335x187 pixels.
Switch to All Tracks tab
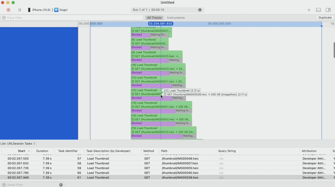pyautogui.click(x=154, y=18)
